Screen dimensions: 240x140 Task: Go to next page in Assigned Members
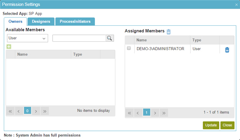point(155,113)
